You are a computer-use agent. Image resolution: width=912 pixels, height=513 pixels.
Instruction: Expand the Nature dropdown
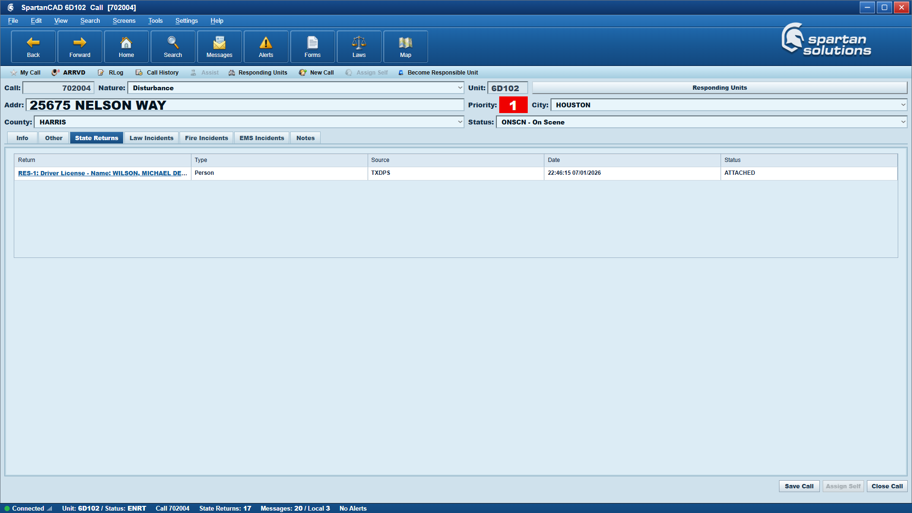pos(460,88)
